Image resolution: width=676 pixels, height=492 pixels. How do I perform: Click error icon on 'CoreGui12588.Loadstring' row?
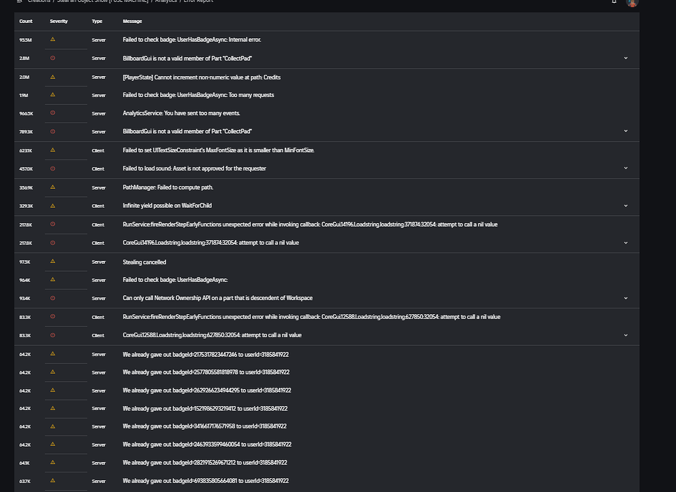(x=53, y=335)
